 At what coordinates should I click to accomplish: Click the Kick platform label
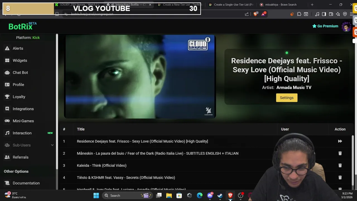pyautogui.click(x=36, y=37)
